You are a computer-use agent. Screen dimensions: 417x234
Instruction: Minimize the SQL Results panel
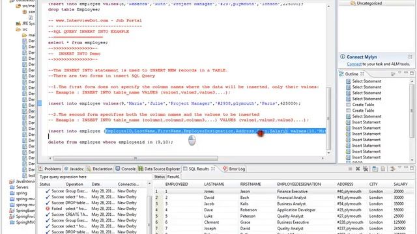(405, 168)
